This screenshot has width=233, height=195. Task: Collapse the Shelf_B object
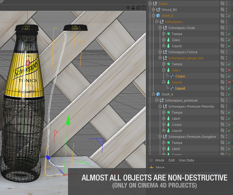coord(154,16)
